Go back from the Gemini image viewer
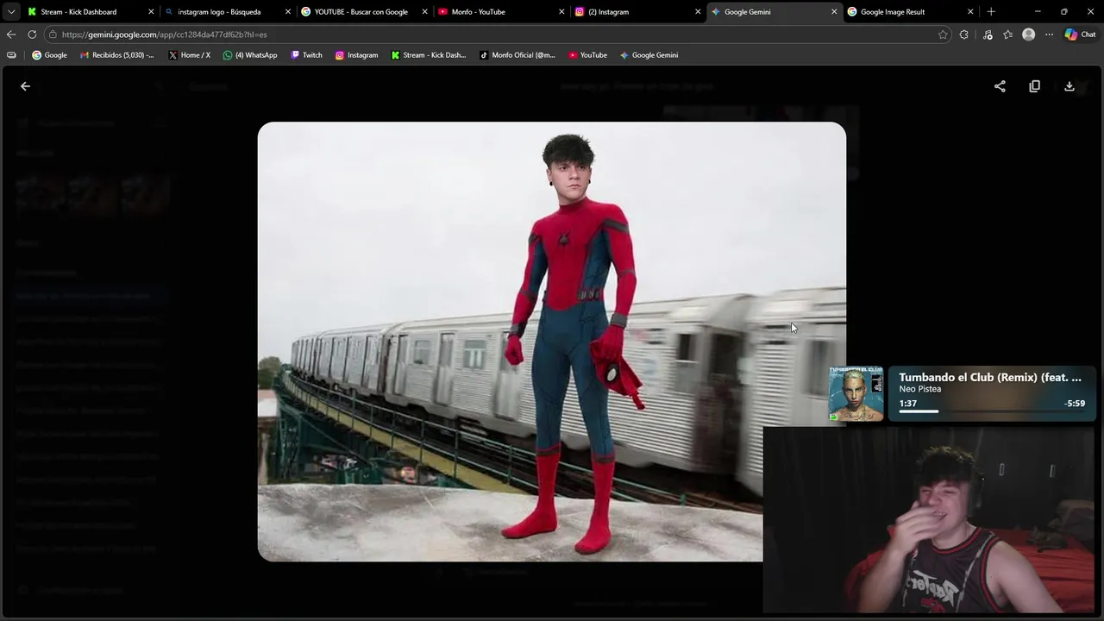 pos(25,86)
